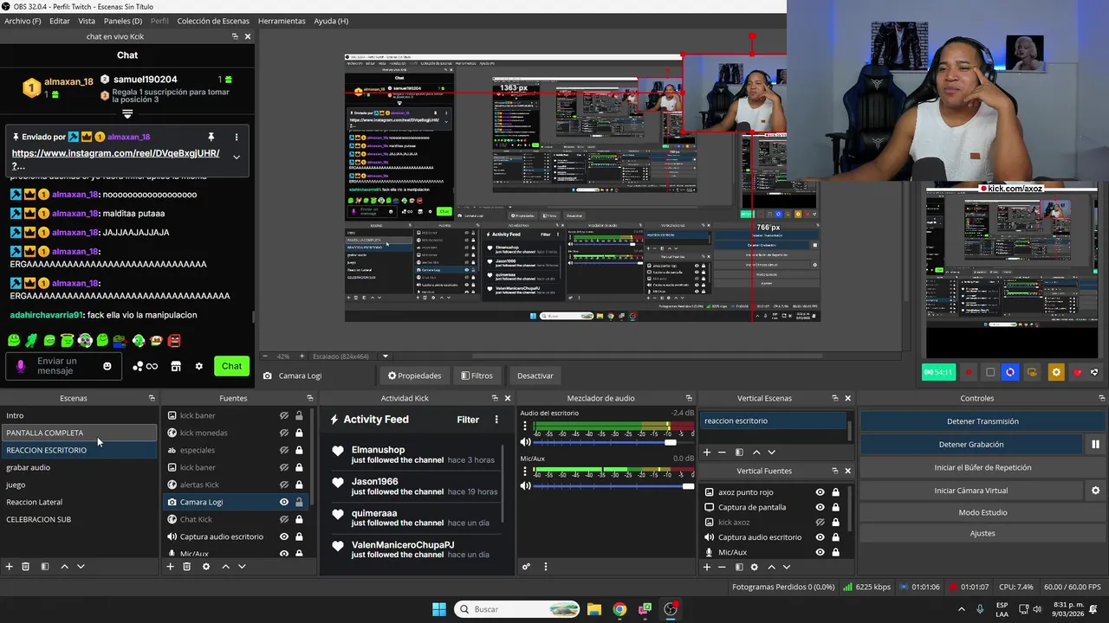
Task: Show kick axoz vertical source
Action: tap(820, 522)
